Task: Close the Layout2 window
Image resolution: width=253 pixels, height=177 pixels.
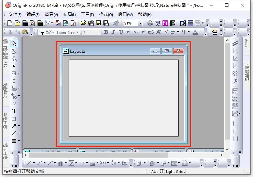Action: [178, 51]
